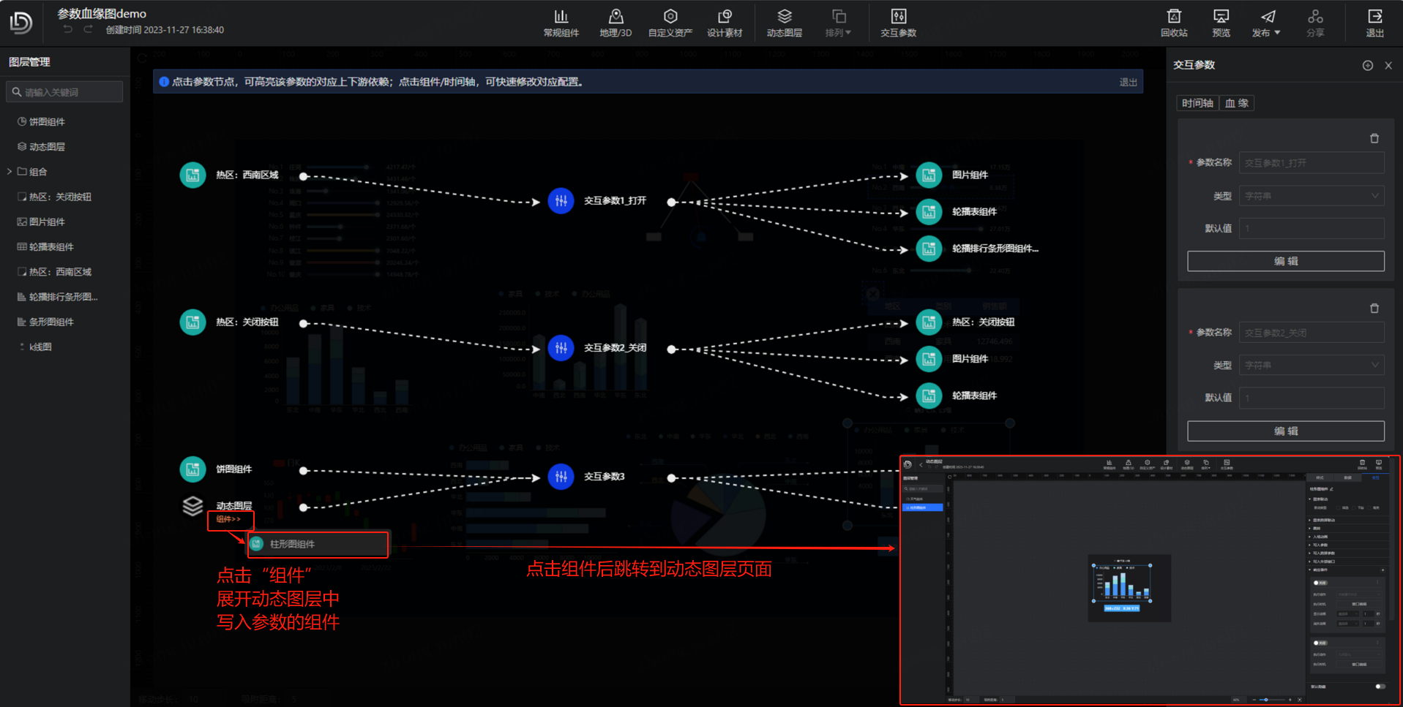This screenshot has width=1403, height=707.
Task: Open the 交互参数 toolbar icon
Action: (898, 23)
